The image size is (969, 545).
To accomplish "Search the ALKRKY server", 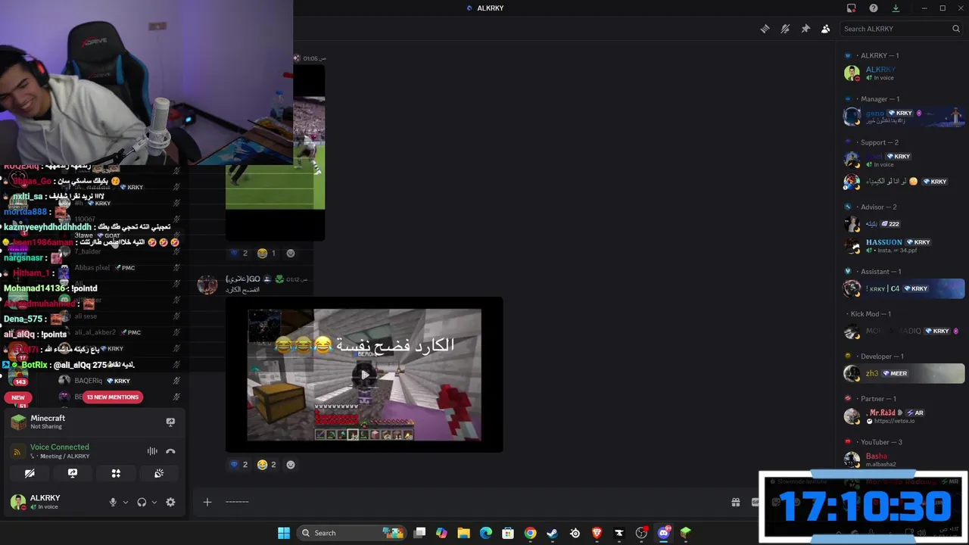I will pyautogui.click(x=901, y=29).
